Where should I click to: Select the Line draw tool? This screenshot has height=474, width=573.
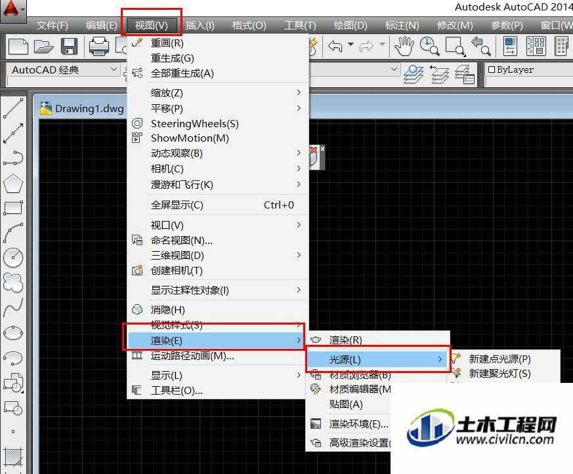pyautogui.click(x=13, y=108)
